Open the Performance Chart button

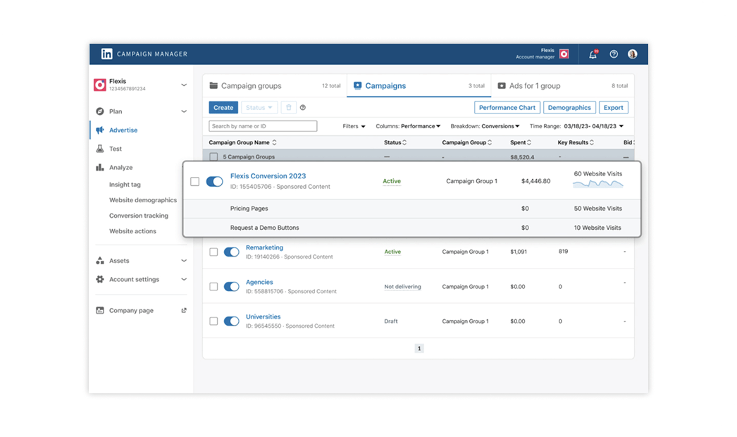pos(507,108)
